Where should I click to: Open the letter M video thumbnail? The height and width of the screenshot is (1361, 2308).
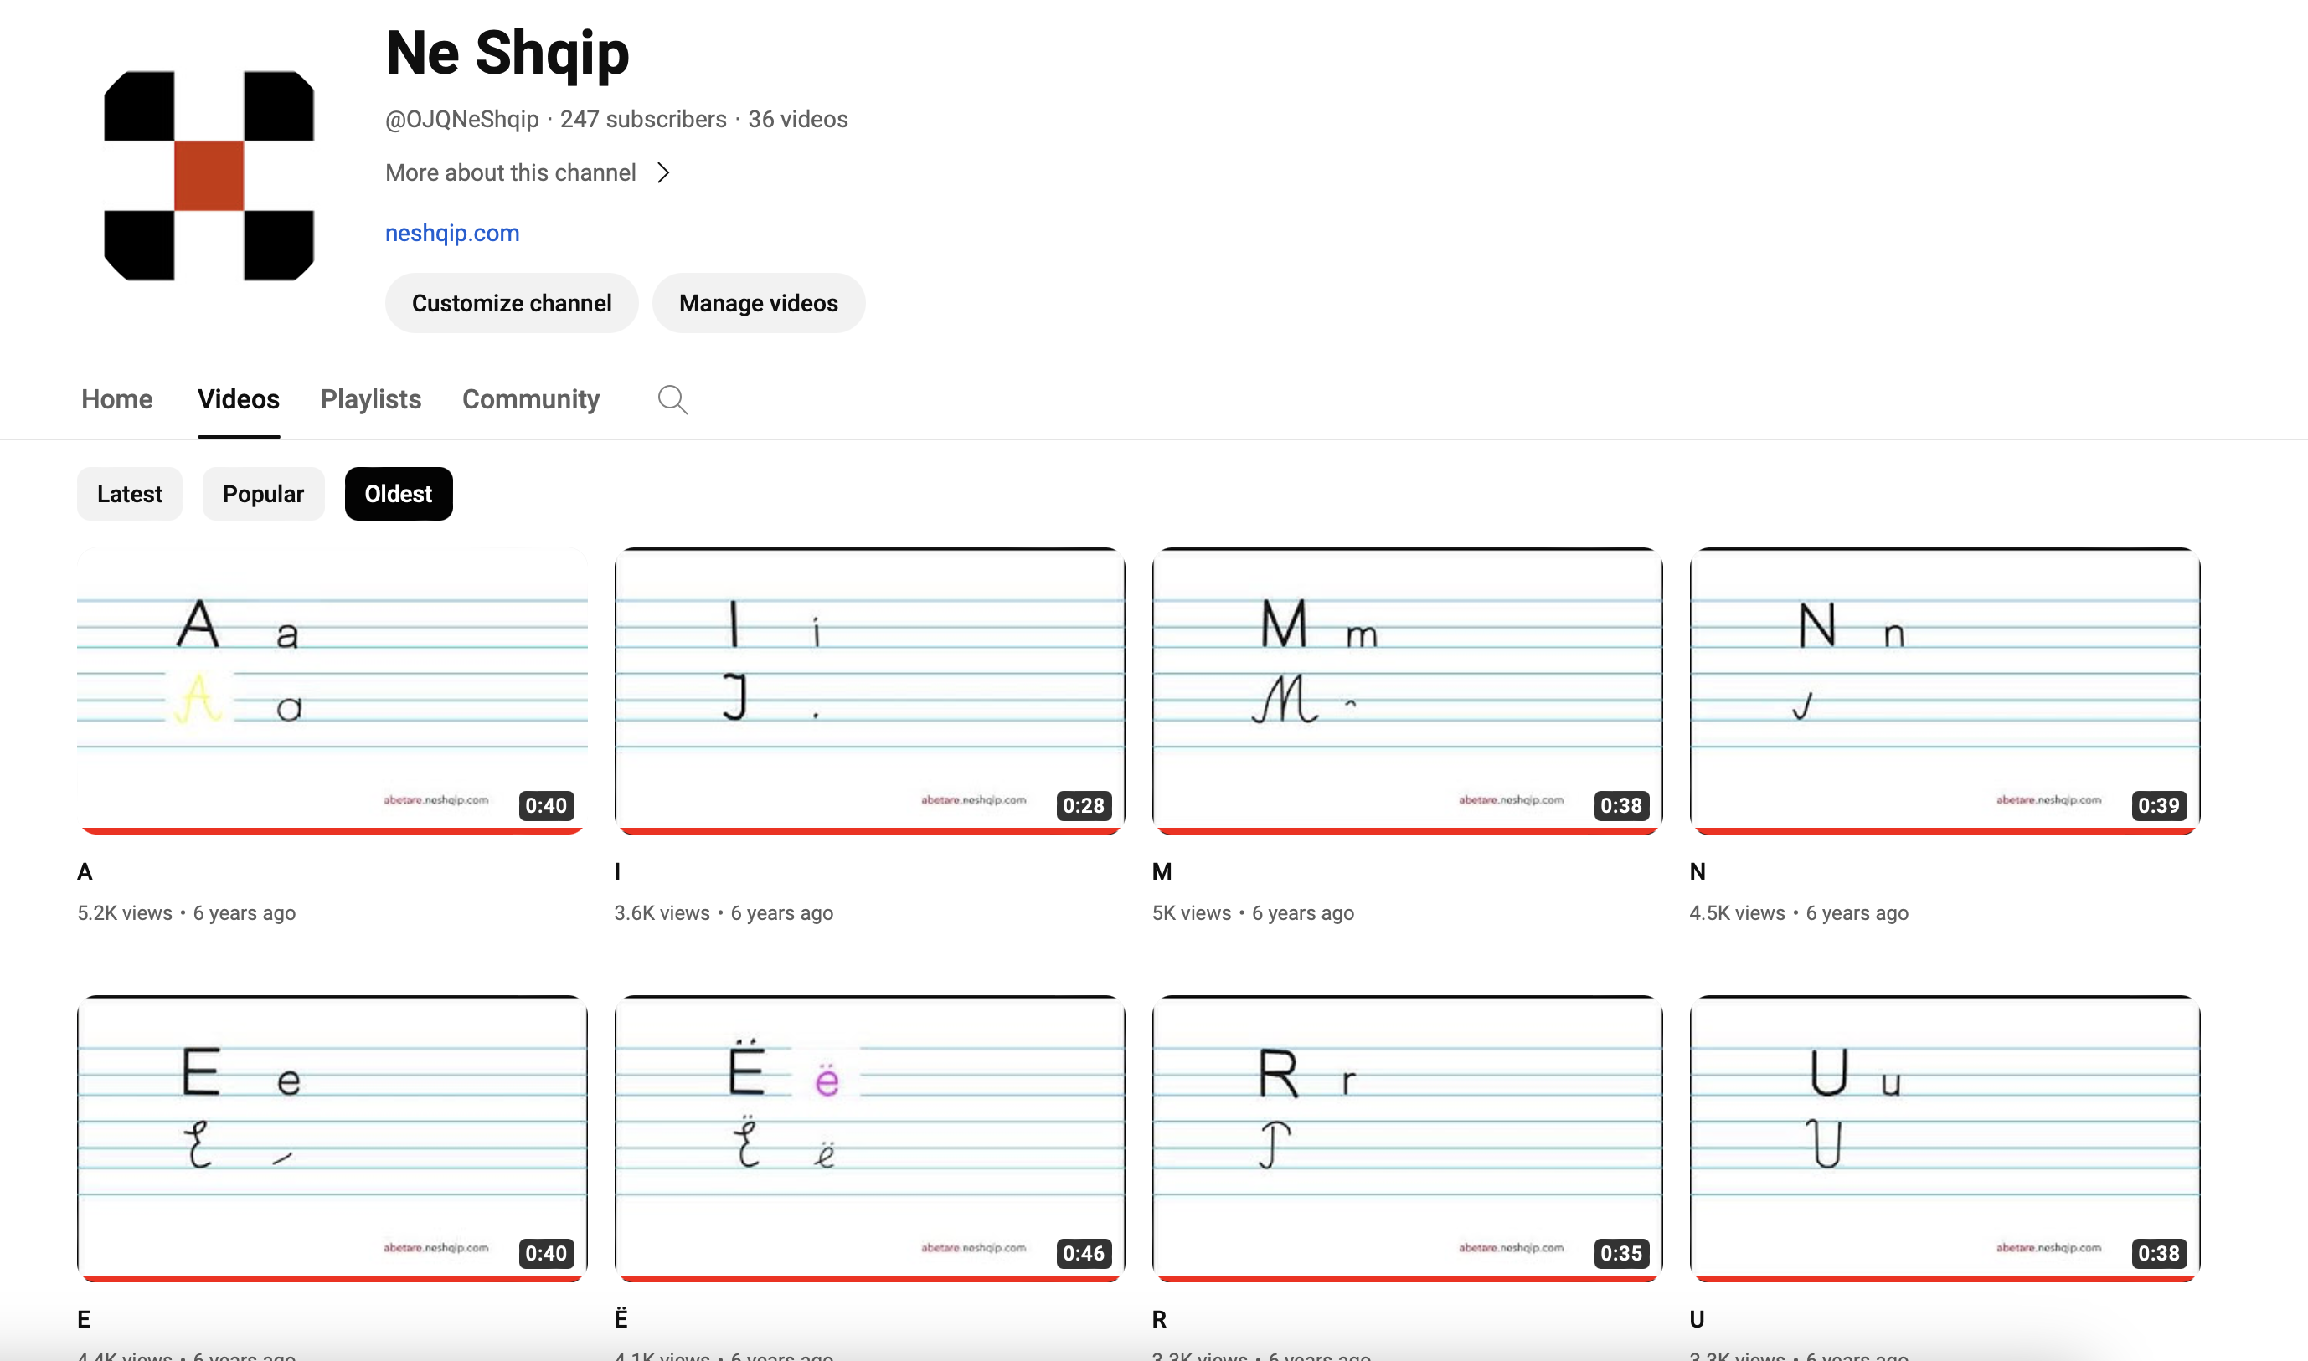click(1406, 688)
